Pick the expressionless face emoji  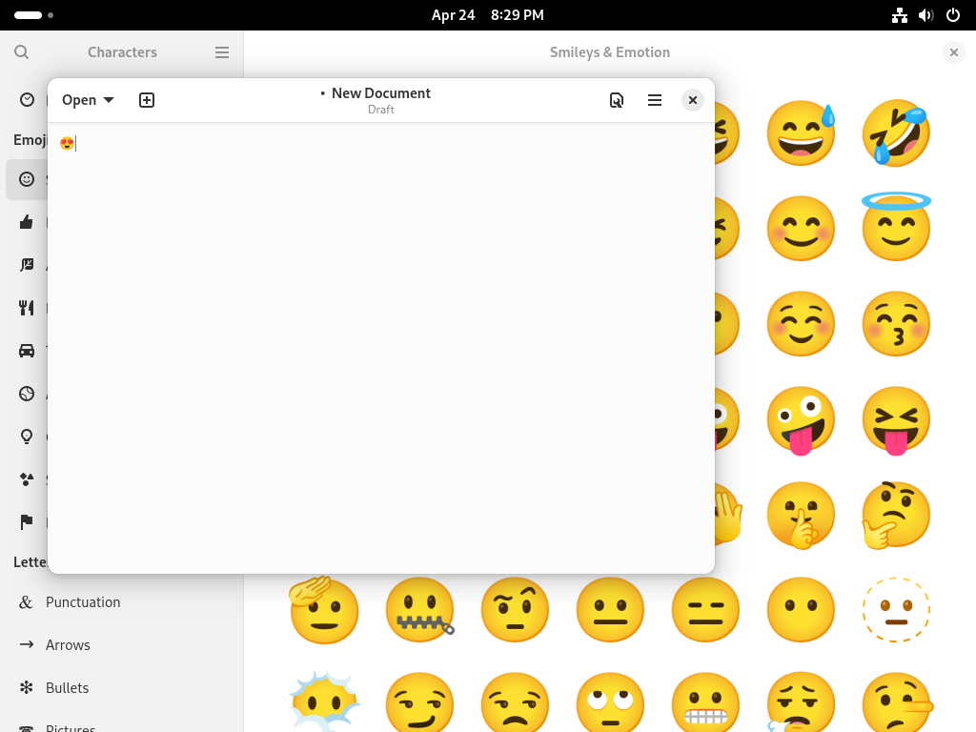click(x=705, y=609)
